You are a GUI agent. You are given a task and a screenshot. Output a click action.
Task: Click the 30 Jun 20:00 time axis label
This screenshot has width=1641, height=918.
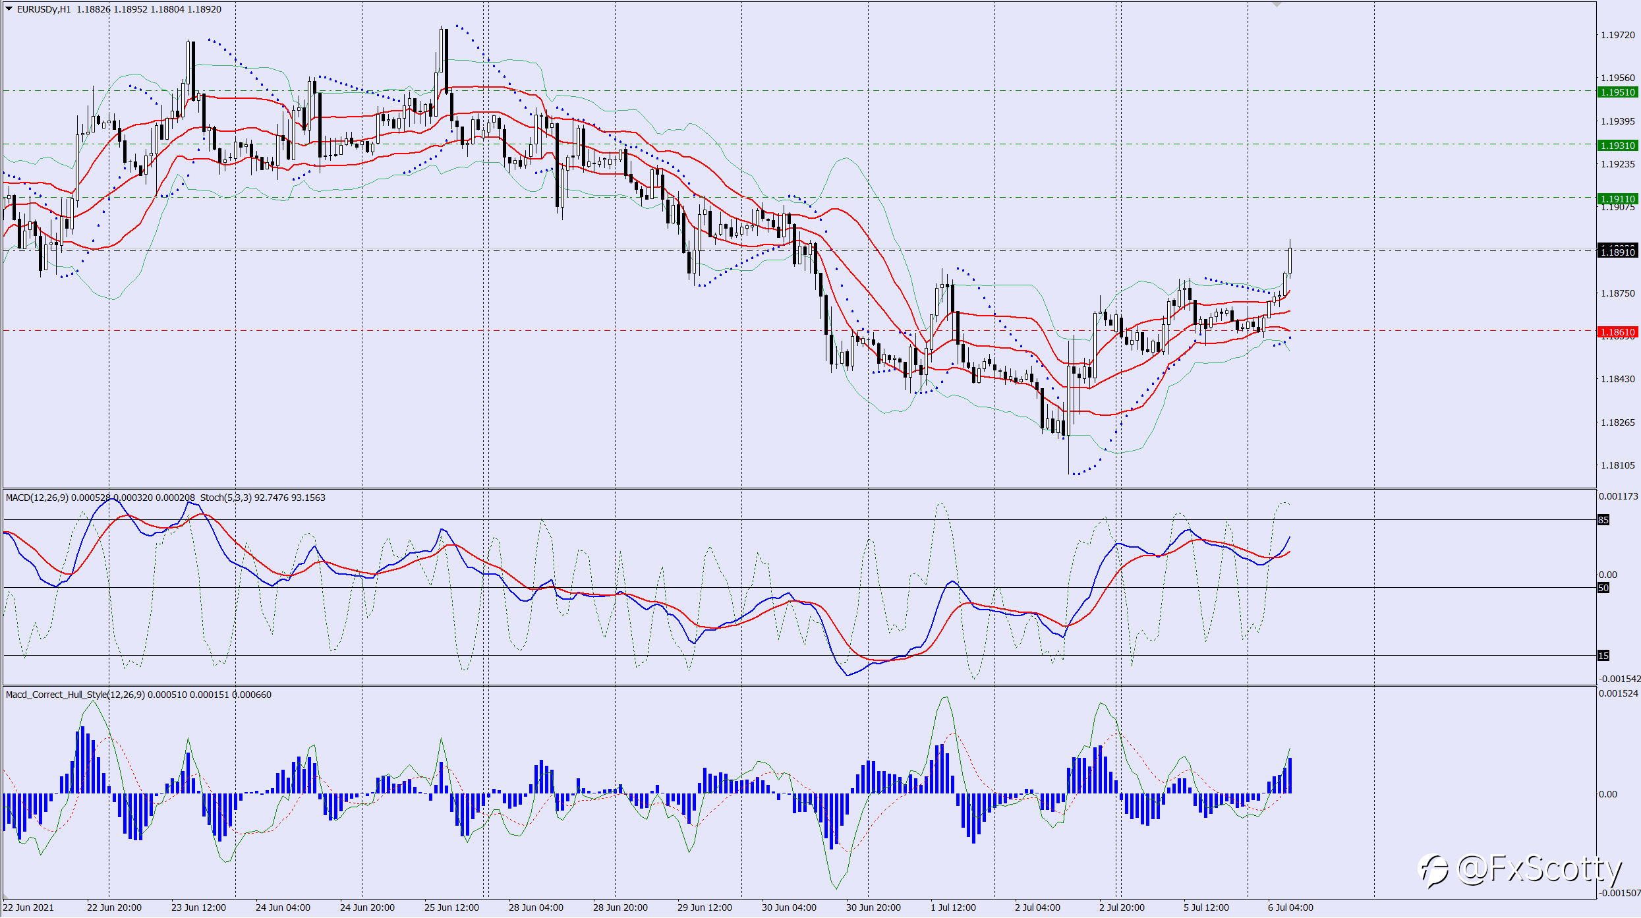tap(873, 907)
